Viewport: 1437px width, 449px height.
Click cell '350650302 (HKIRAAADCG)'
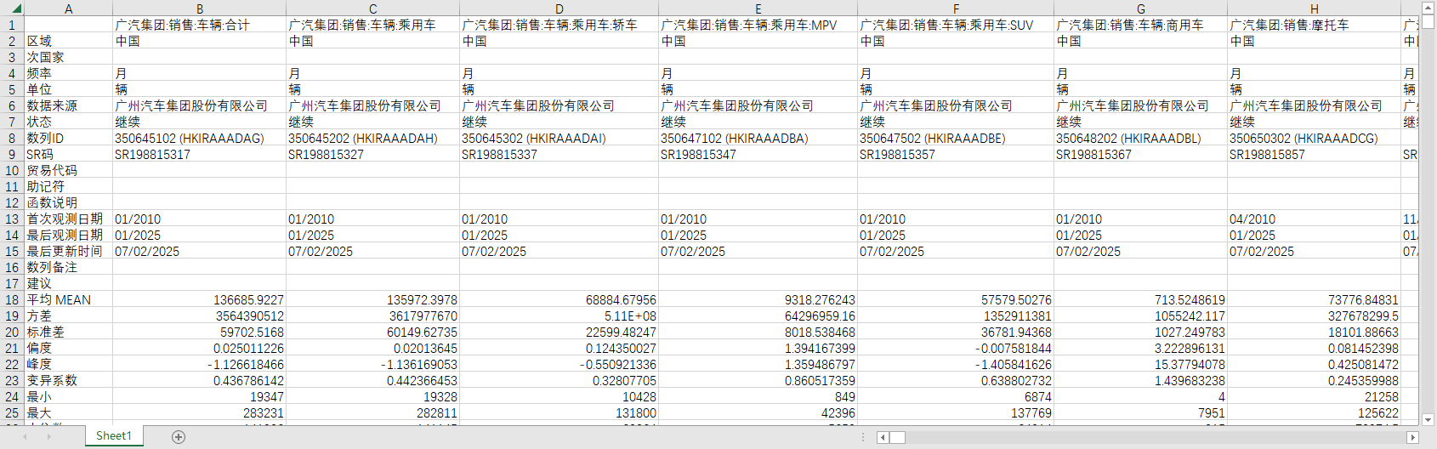point(1314,138)
